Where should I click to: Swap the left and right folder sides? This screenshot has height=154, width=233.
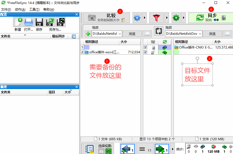point(158,31)
